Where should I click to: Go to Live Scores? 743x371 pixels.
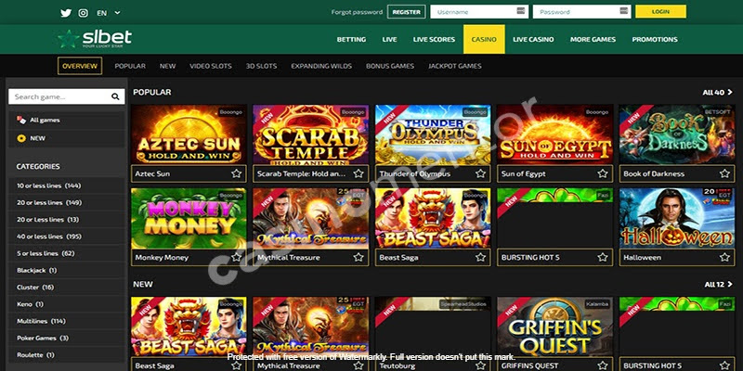pyautogui.click(x=434, y=39)
